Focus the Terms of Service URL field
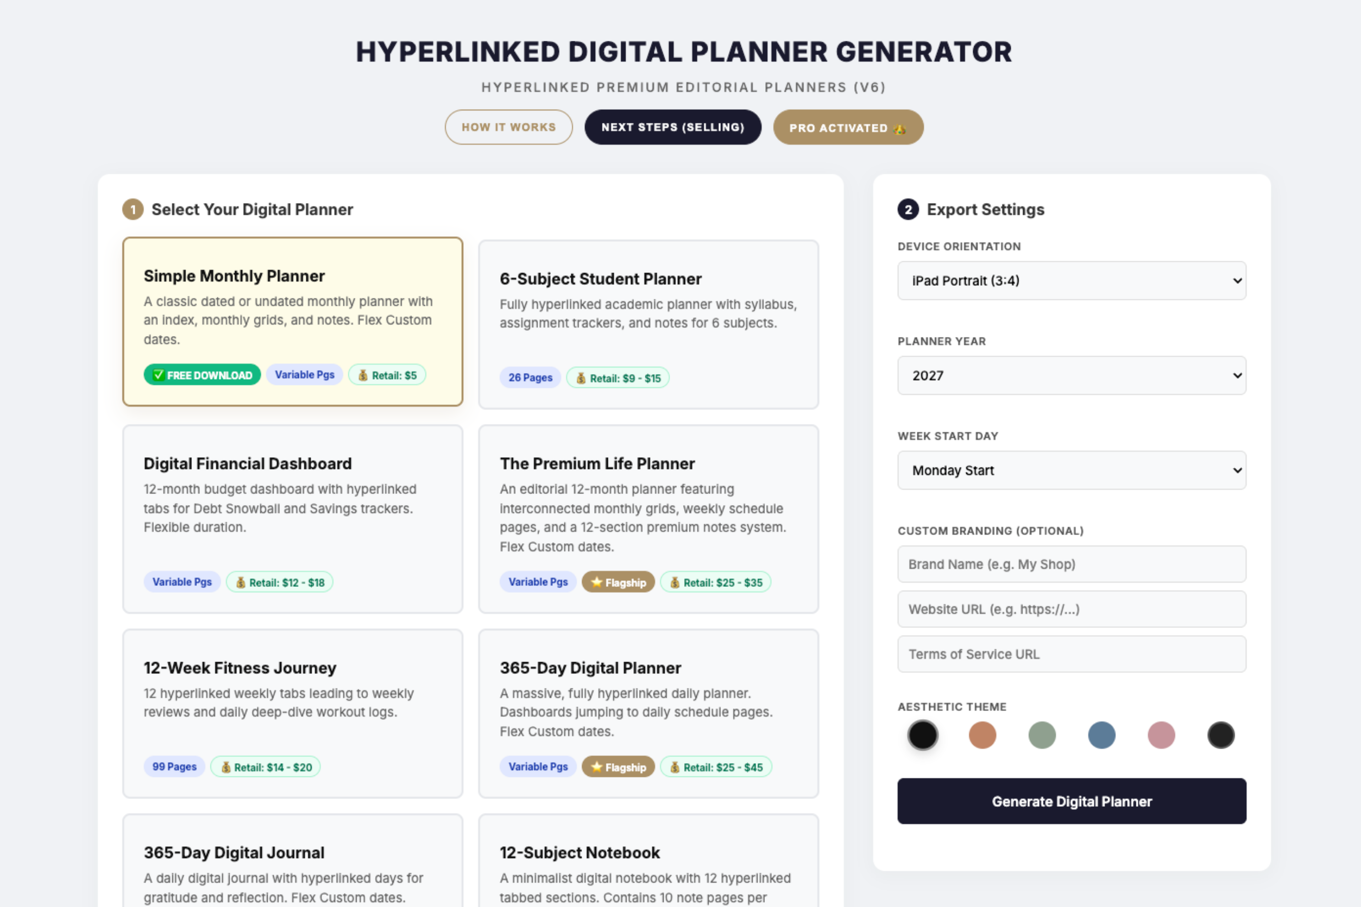 coord(1072,654)
